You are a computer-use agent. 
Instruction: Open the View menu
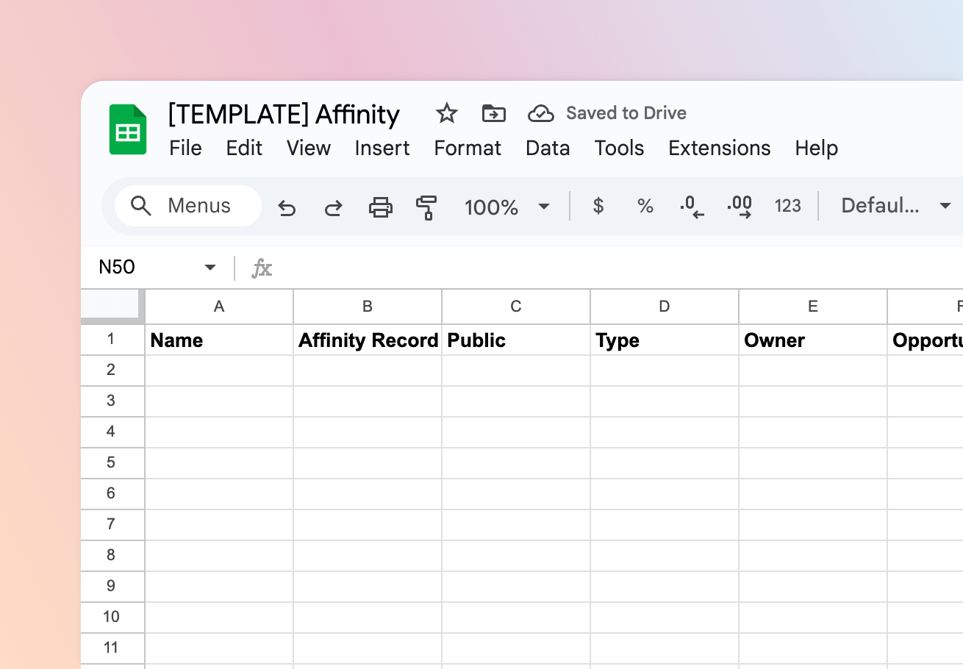[x=309, y=148]
